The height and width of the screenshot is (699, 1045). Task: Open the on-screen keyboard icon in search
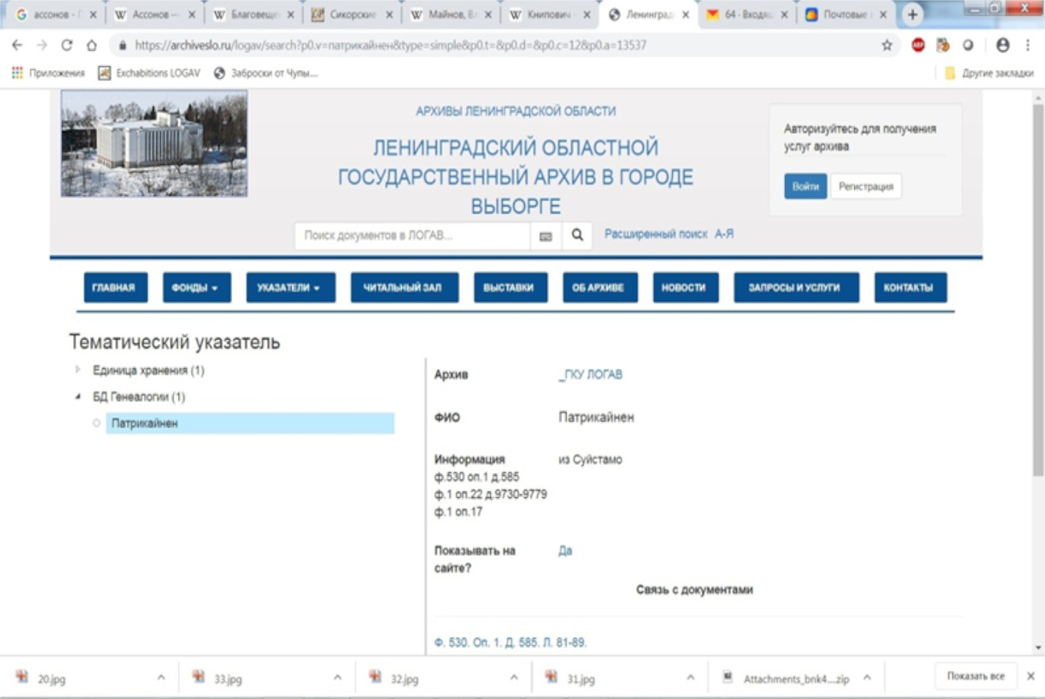pos(545,236)
